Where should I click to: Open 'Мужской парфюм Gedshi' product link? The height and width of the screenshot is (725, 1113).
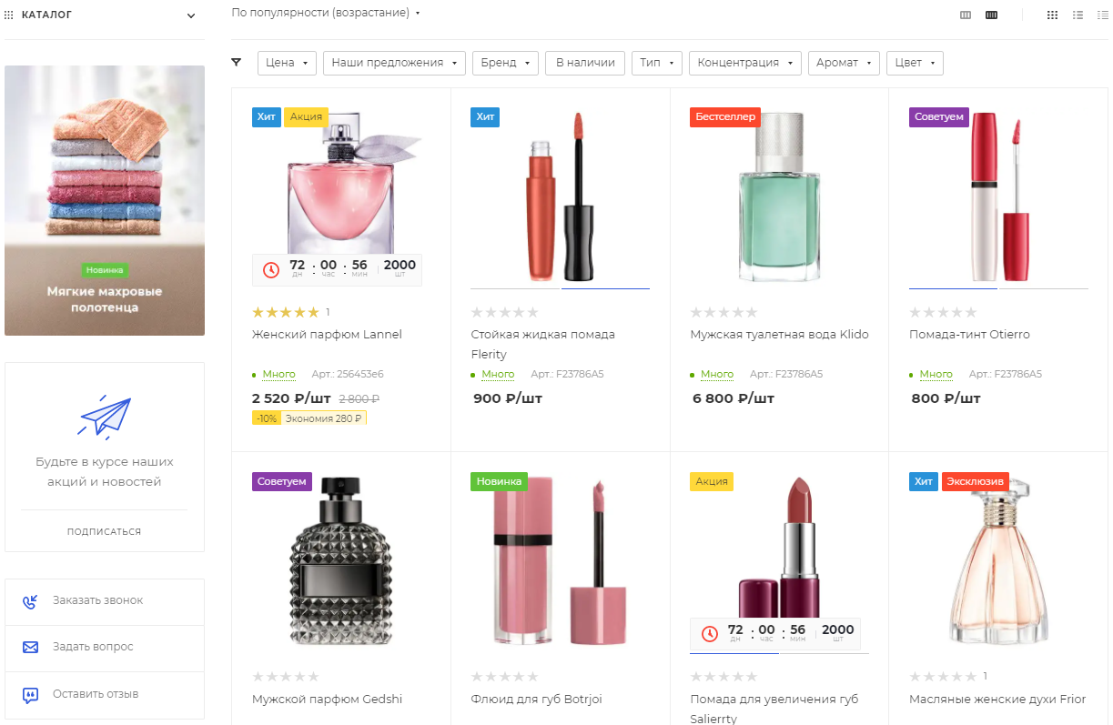[x=327, y=700]
